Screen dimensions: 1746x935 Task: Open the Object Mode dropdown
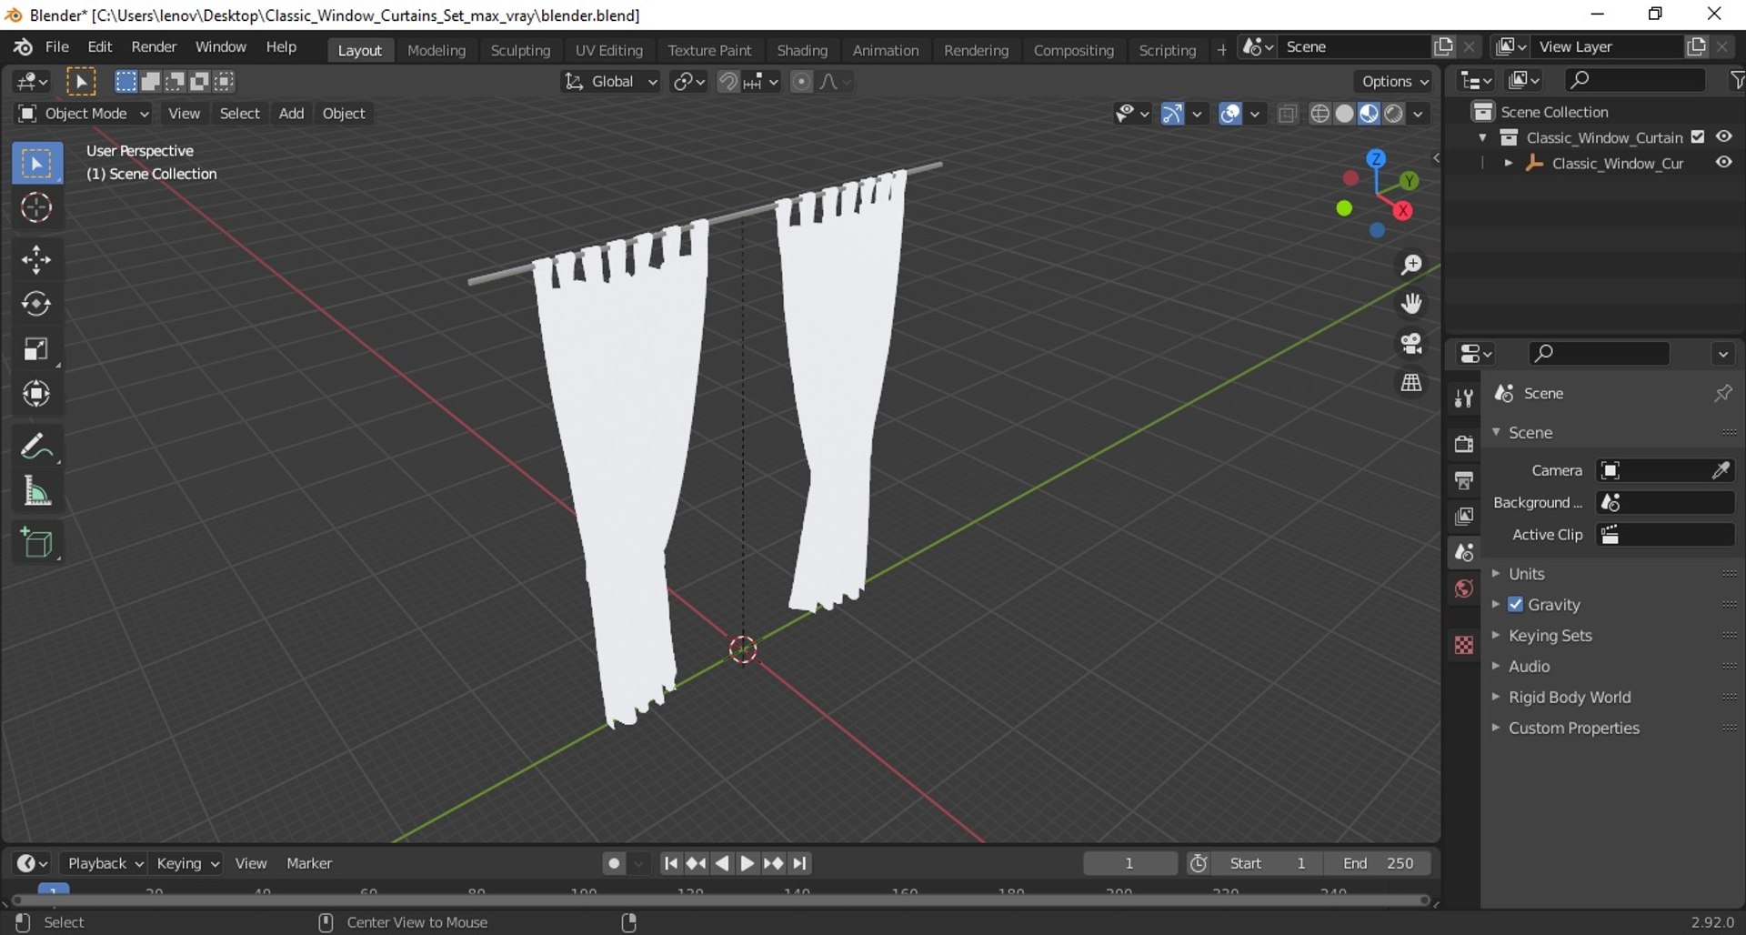pyautogui.click(x=84, y=114)
